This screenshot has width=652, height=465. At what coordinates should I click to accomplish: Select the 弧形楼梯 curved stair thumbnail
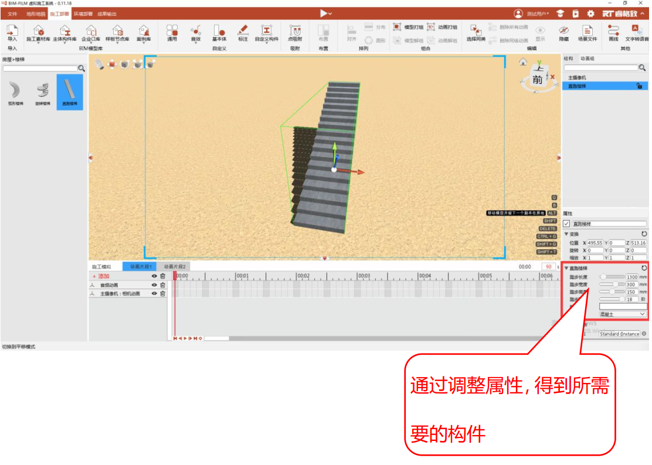click(x=15, y=93)
